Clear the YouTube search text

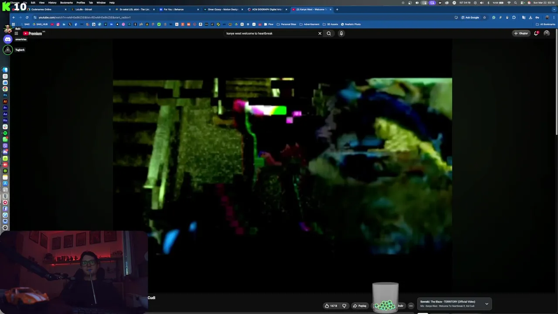click(x=320, y=34)
